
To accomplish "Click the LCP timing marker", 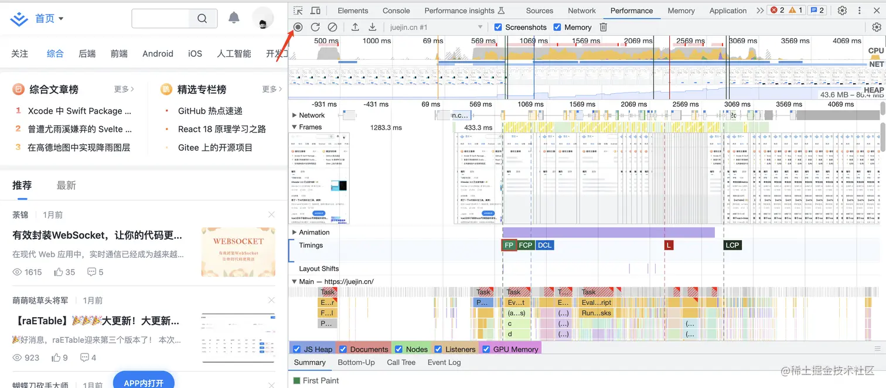I will pyautogui.click(x=732, y=245).
